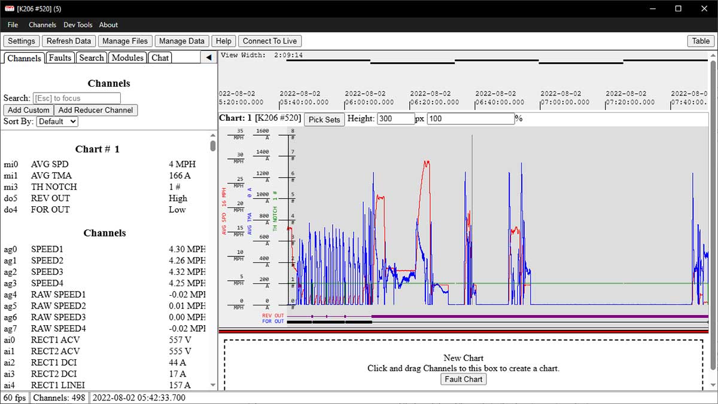The image size is (718, 404).
Task: Click the chart Height input field
Action: click(395, 118)
